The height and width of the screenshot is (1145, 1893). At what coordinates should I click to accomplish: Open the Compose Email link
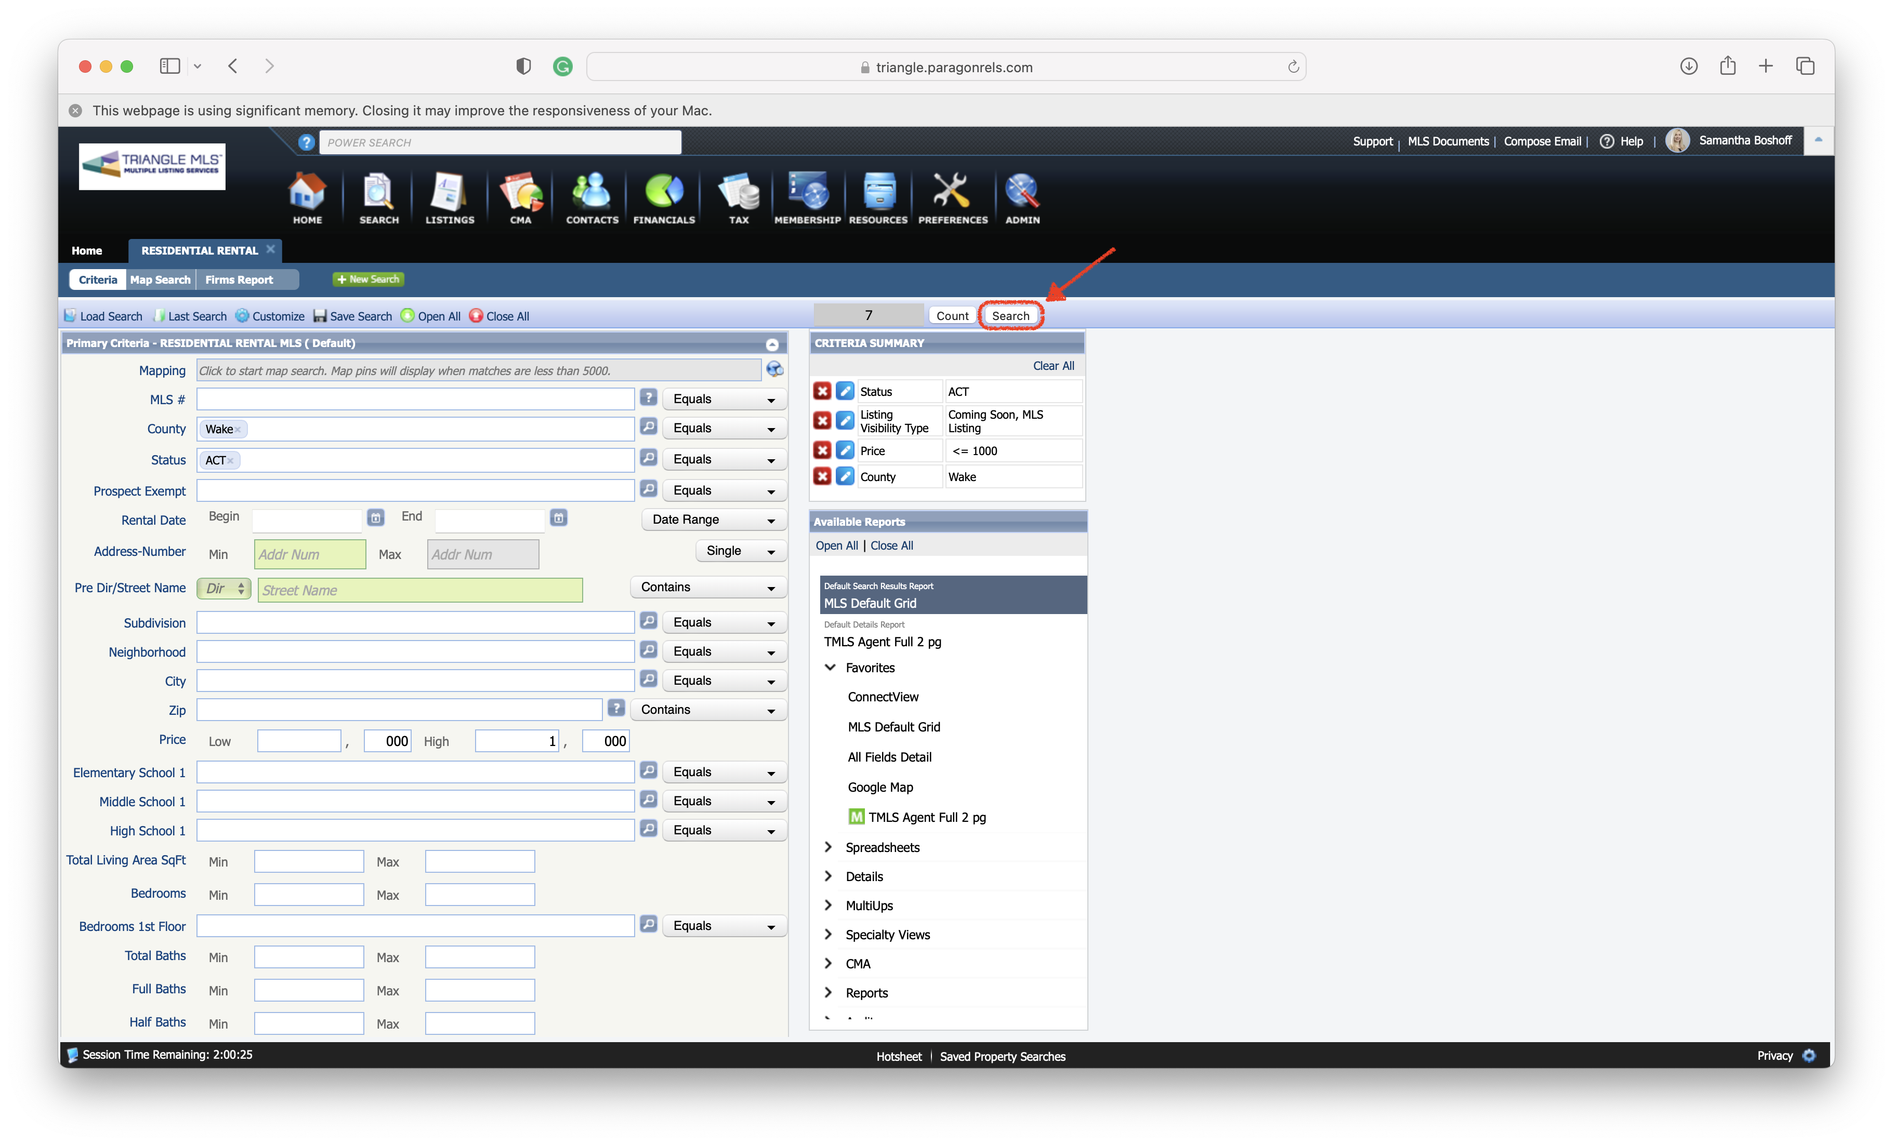[x=1542, y=141]
